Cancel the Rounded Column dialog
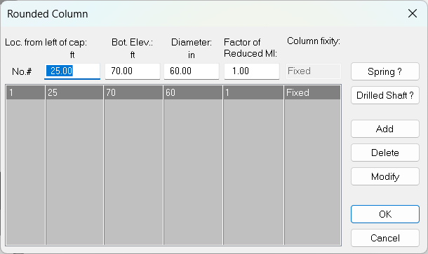Image resolution: width=428 pixels, height=254 pixels. pyautogui.click(x=385, y=238)
